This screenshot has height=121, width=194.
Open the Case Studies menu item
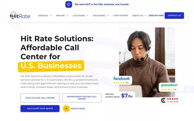[x=121, y=15]
